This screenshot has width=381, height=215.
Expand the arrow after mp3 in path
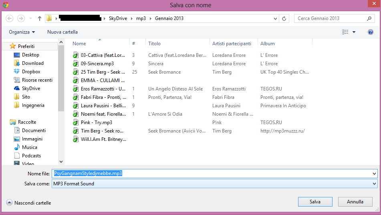(x=150, y=18)
